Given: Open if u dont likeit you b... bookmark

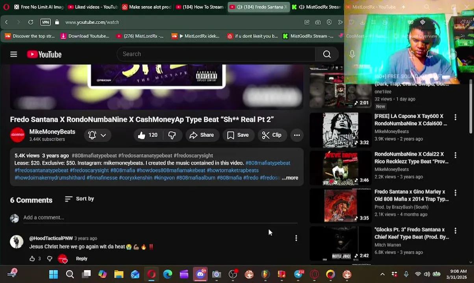Looking at the screenshot, I should [252, 36].
